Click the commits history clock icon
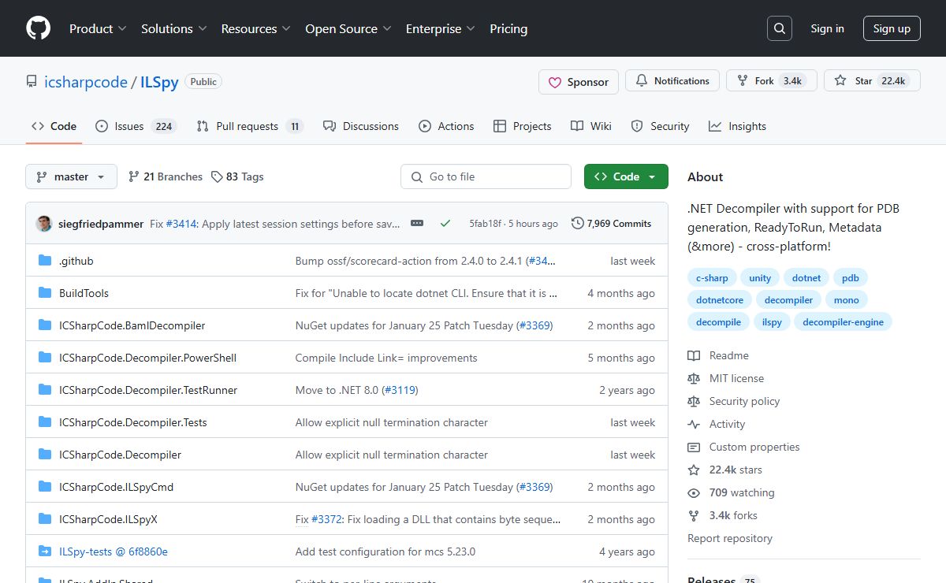 click(x=578, y=224)
